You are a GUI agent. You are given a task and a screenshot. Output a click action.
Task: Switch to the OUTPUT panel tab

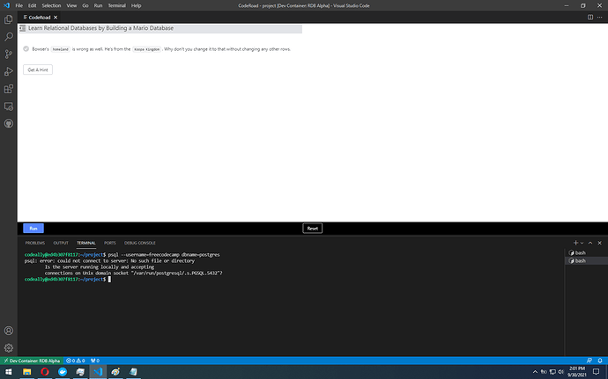pos(61,243)
